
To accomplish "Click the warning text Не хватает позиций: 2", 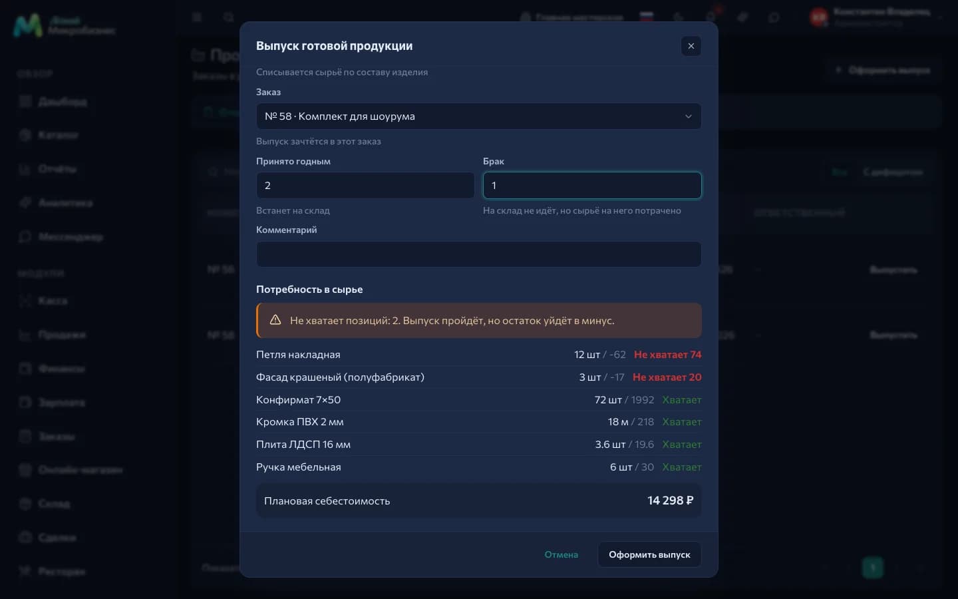I will [x=452, y=320].
